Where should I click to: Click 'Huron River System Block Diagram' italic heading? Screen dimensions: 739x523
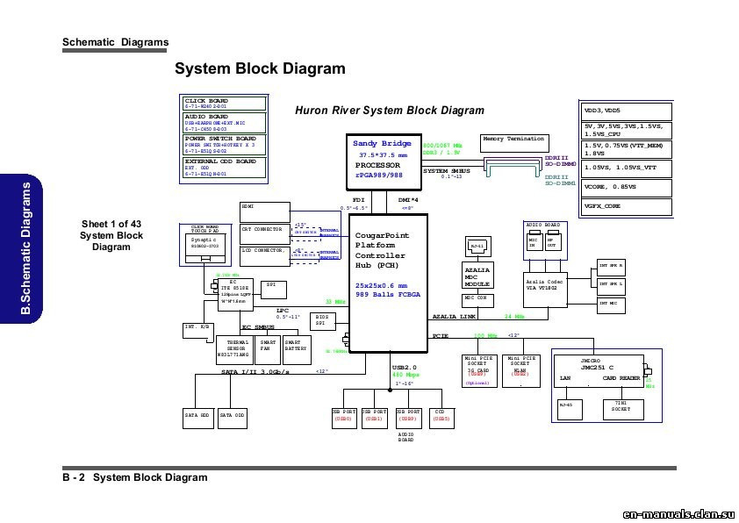390,111
